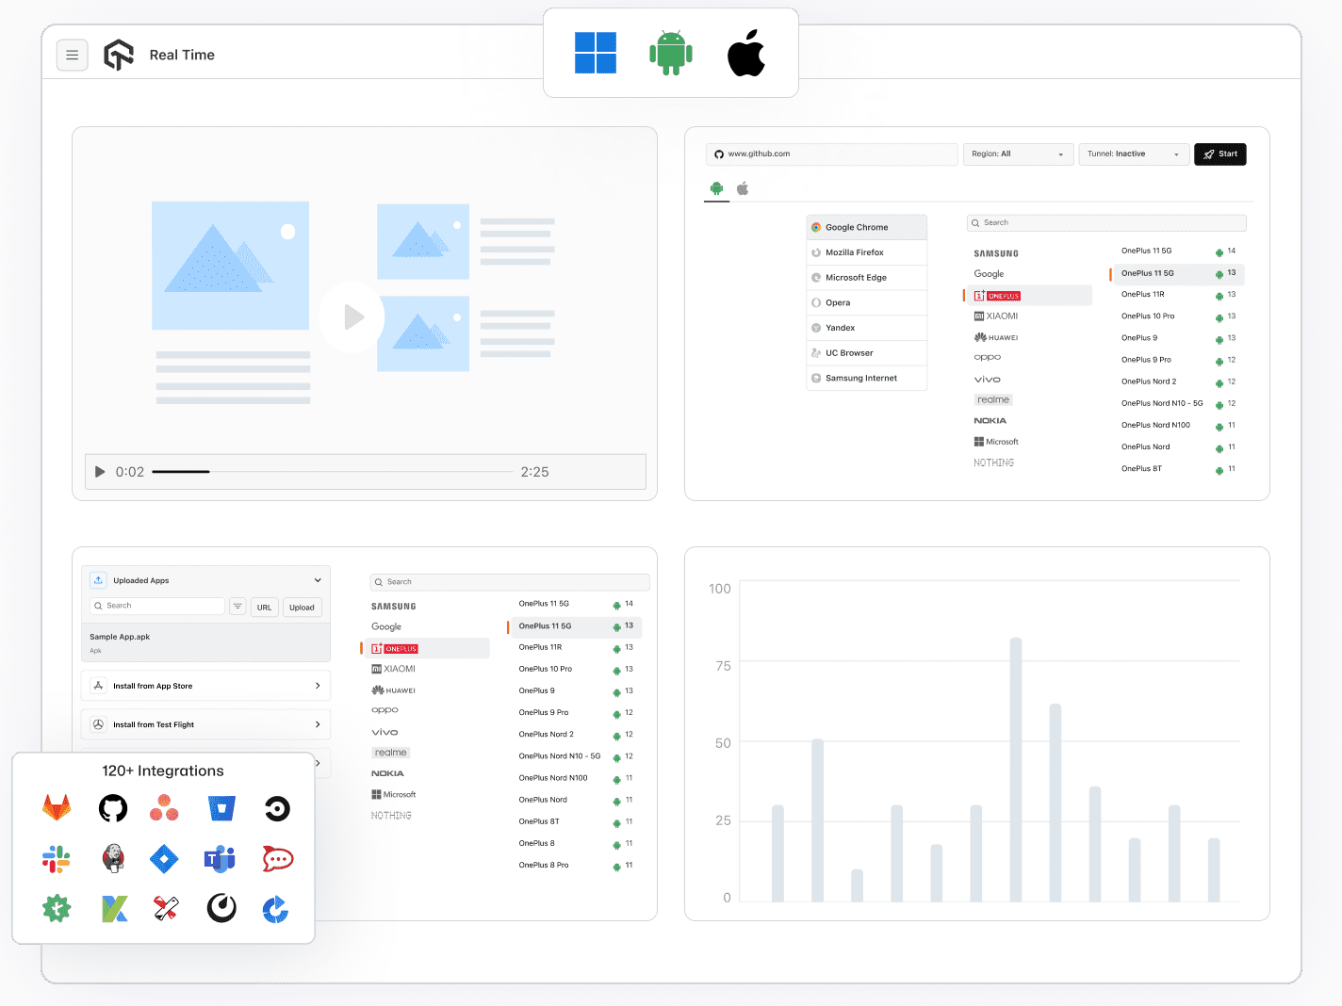Click the black Start button

point(1220,154)
